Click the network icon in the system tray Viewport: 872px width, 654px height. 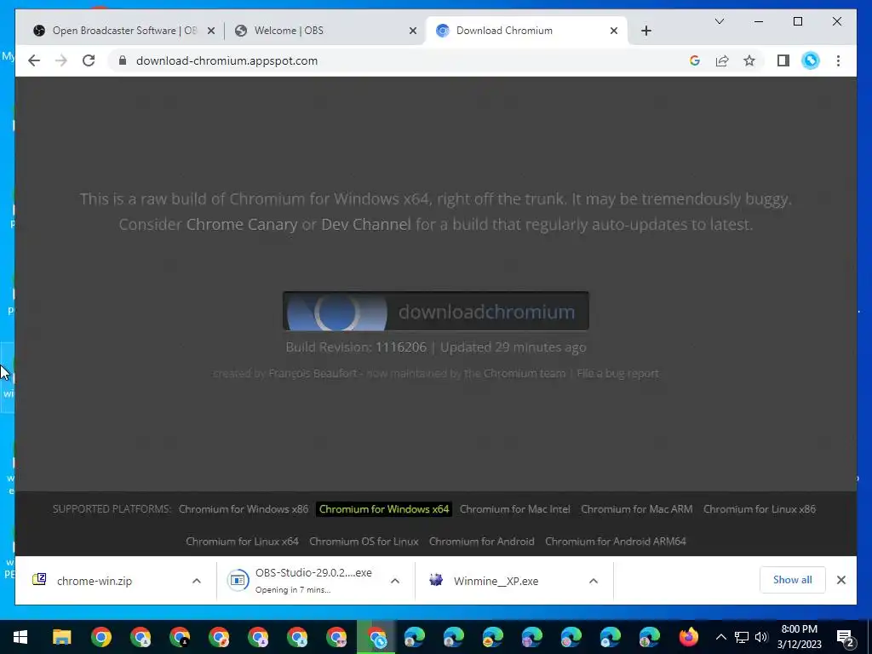742,637
